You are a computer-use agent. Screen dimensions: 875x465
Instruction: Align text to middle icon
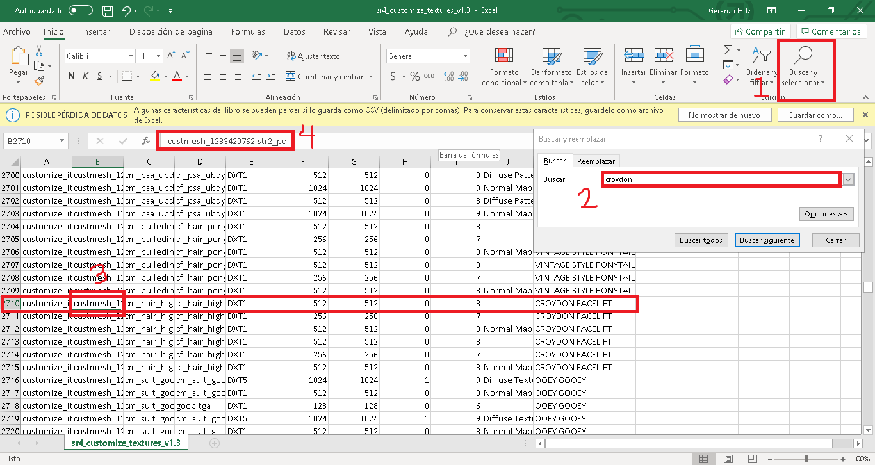point(222,56)
